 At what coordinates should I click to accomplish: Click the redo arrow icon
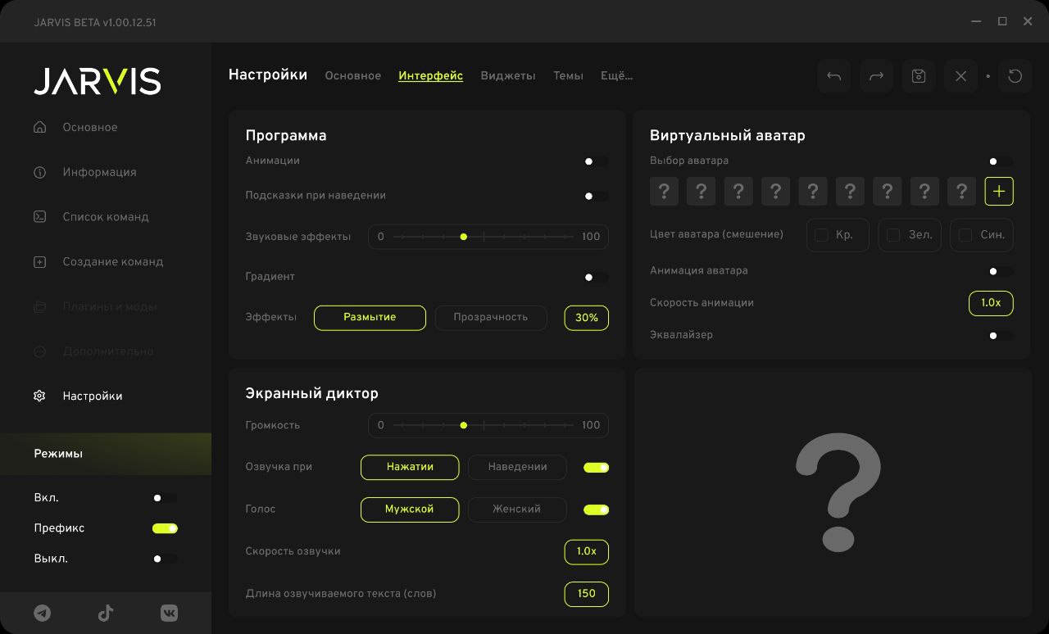[876, 76]
